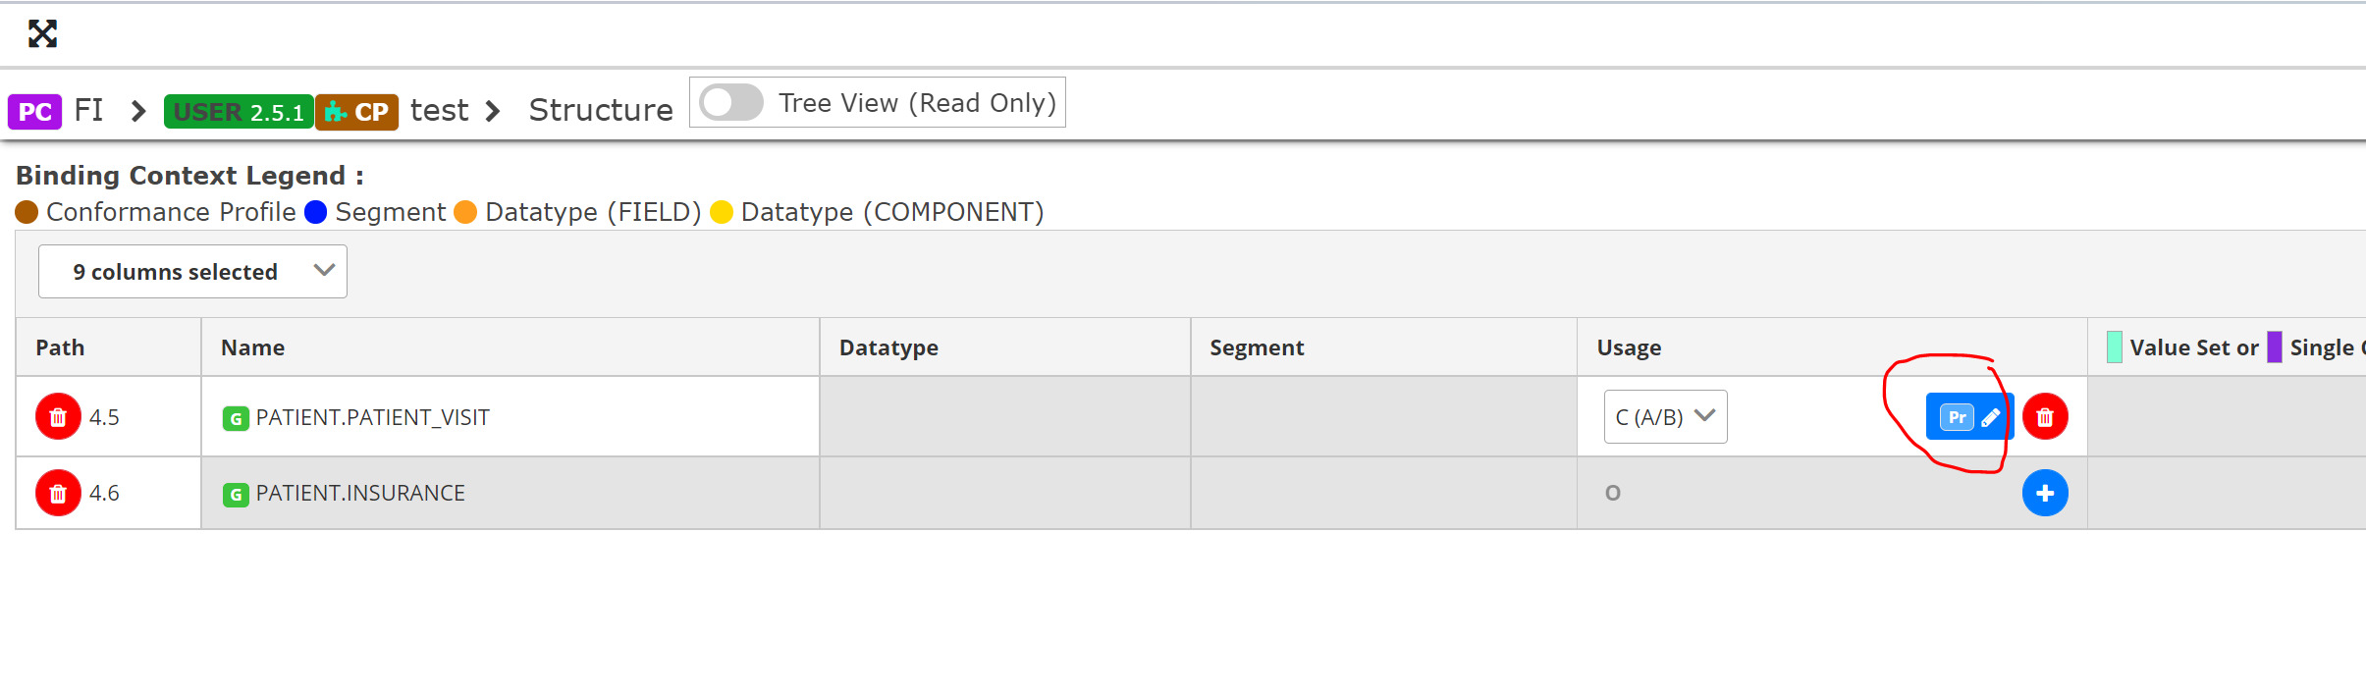Click the blue plus button on the INSURANCE row
Image resolution: width=2366 pixels, height=693 pixels.
point(2045,493)
